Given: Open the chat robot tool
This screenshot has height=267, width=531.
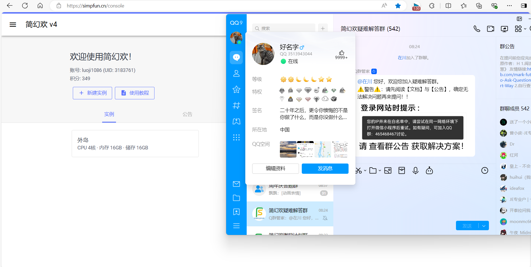Looking at the screenshot, I should pyautogui.click(x=429, y=171).
